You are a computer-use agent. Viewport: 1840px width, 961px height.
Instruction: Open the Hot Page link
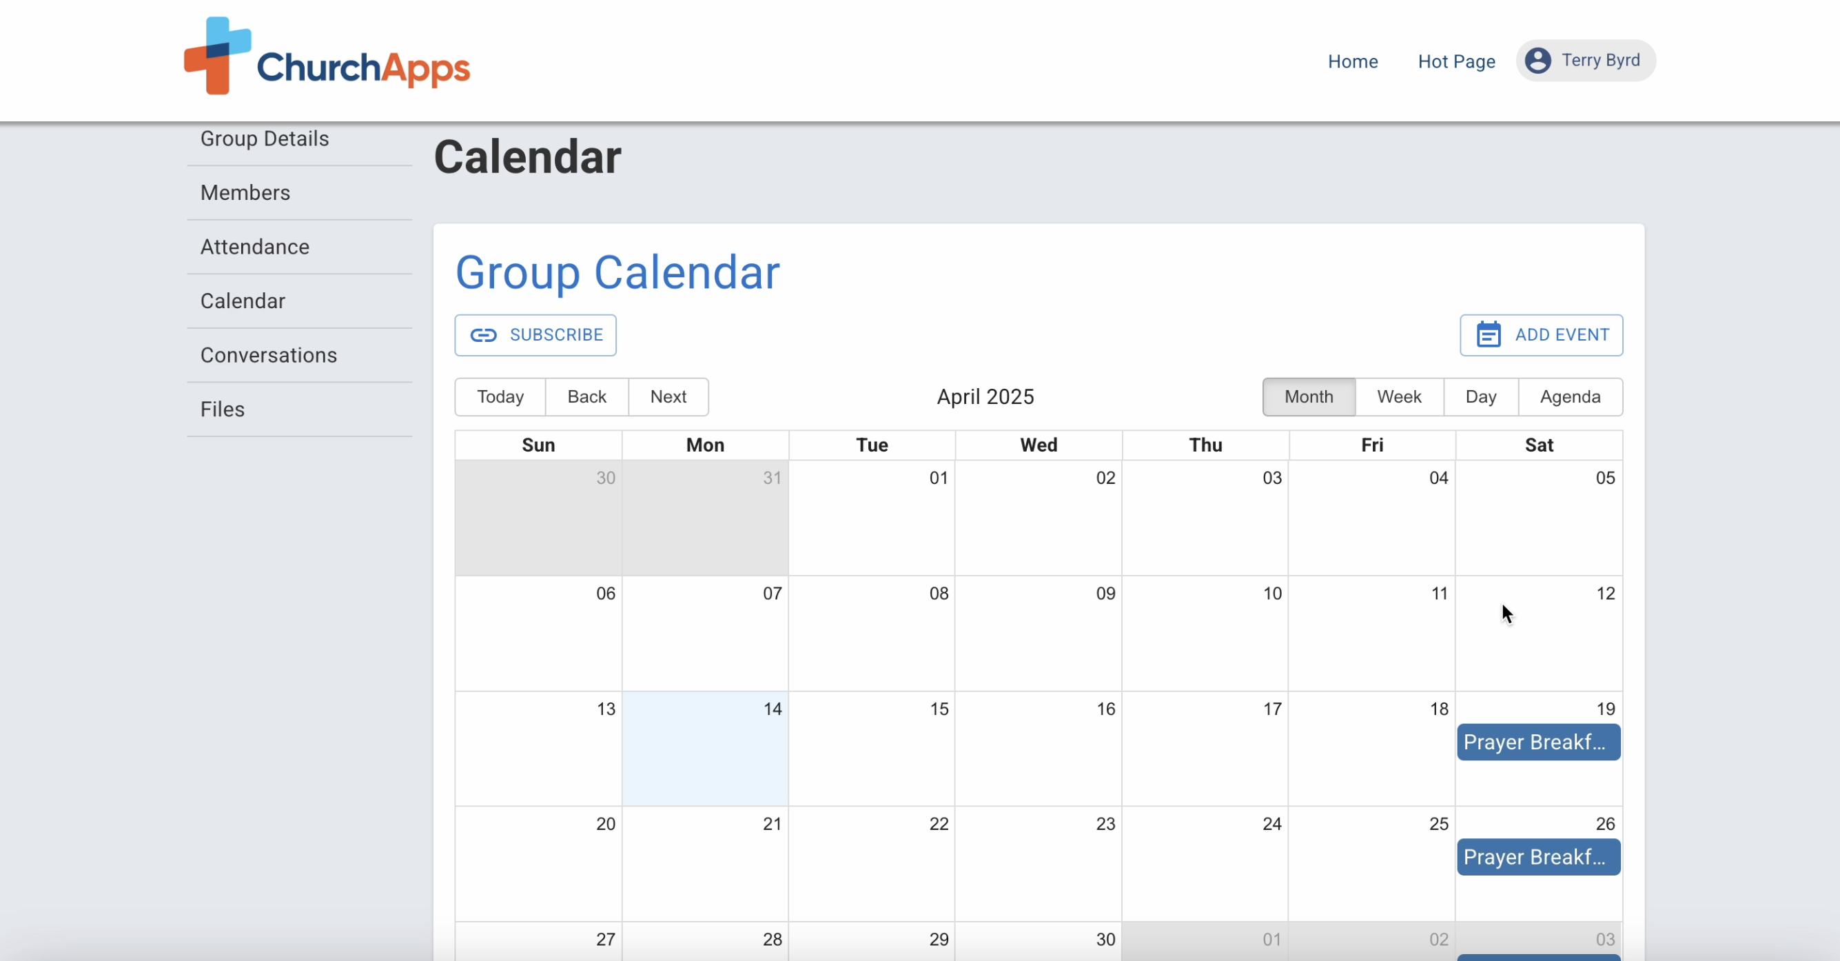point(1455,61)
